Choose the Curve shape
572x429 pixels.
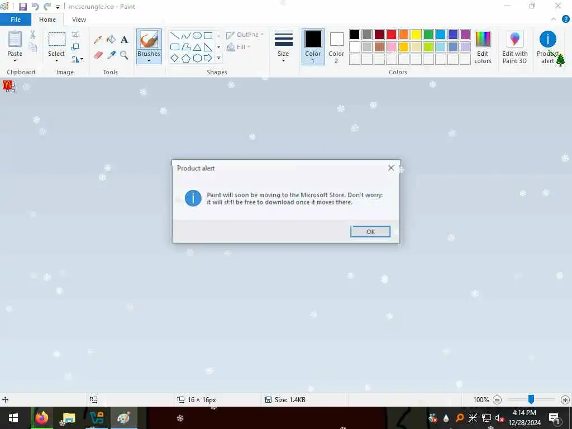click(x=186, y=35)
